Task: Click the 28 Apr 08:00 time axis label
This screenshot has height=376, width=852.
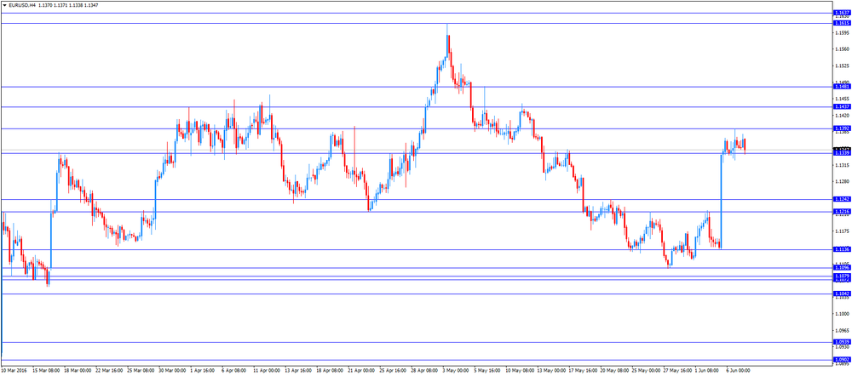Action: pos(423,372)
